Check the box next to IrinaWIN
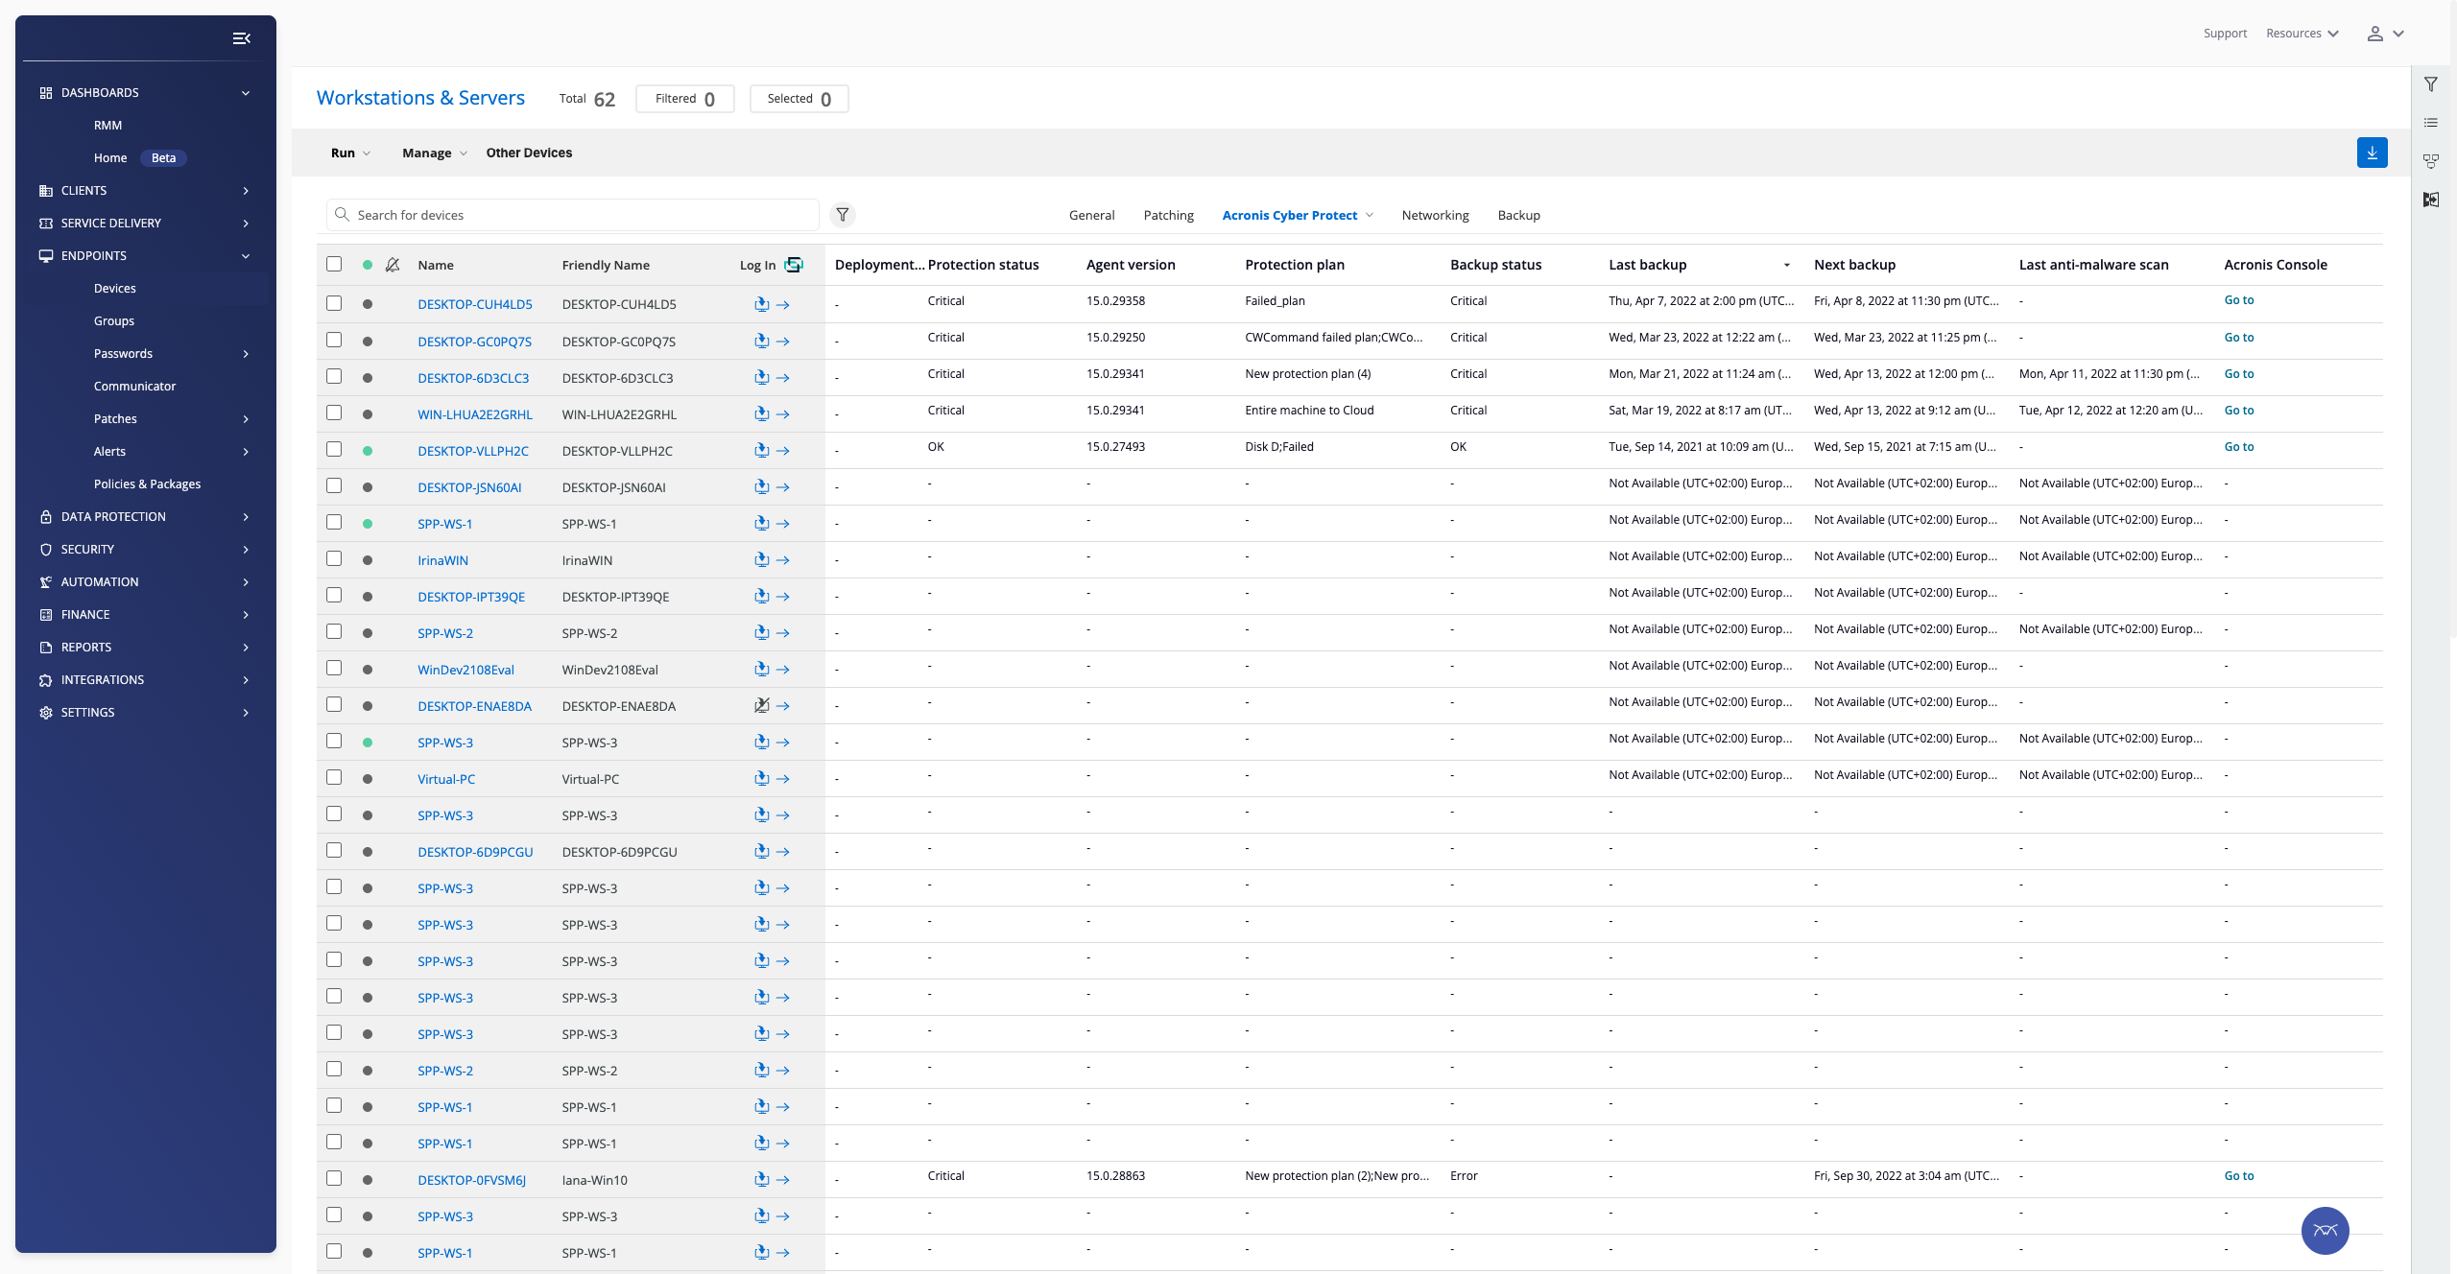 334,558
